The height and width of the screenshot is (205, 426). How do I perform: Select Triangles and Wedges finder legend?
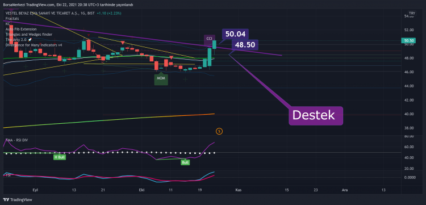coord(29,35)
